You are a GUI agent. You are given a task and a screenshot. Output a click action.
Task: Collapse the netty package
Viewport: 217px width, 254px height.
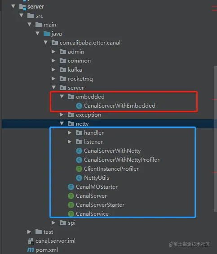click(x=62, y=123)
